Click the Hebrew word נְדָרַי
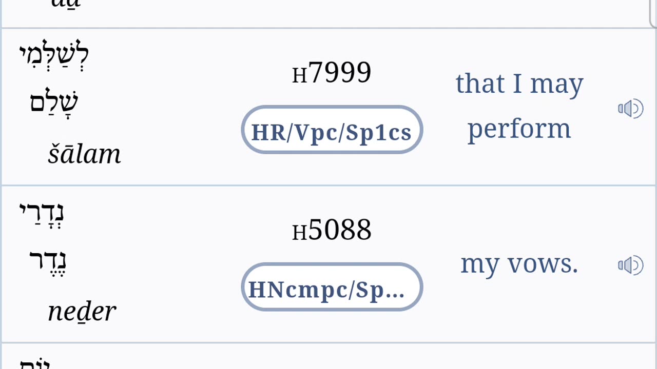This screenshot has width=657, height=369. coord(42,214)
